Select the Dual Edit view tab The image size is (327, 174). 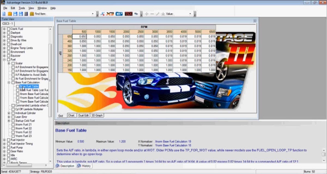tap(83, 115)
